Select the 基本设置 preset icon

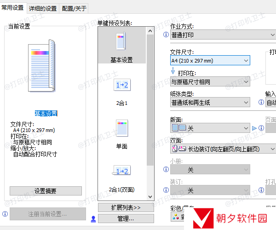(x=121, y=41)
